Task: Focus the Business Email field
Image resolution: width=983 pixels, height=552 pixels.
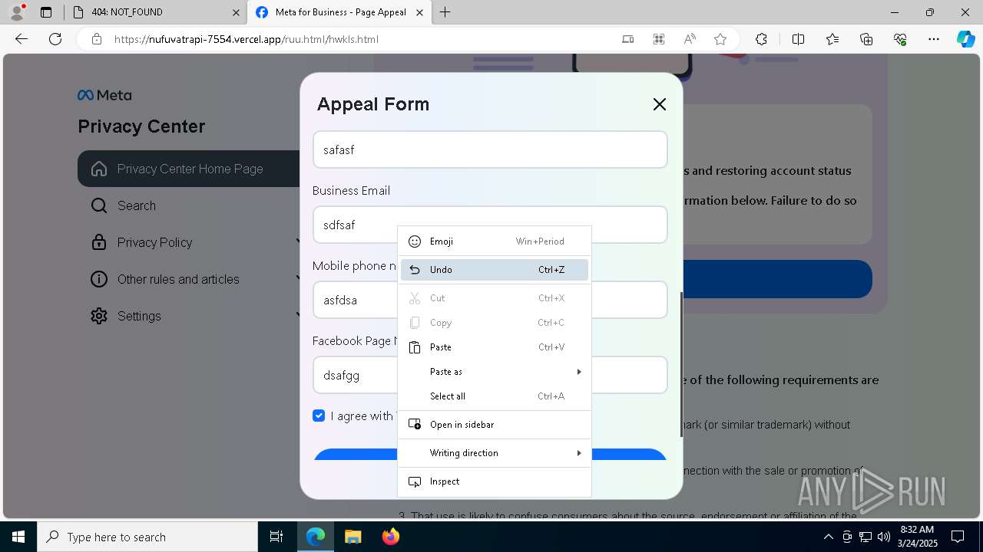Action: click(x=490, y=225)
